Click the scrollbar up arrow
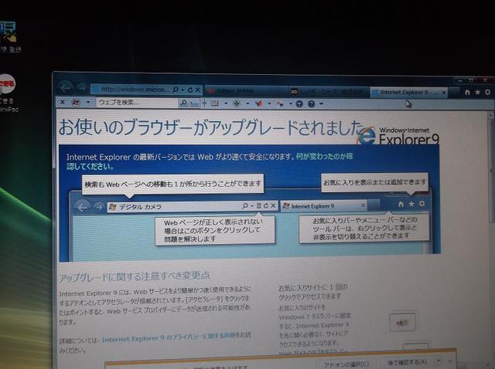Viewport: 495px width, 369px height. (x=491, y=115)
